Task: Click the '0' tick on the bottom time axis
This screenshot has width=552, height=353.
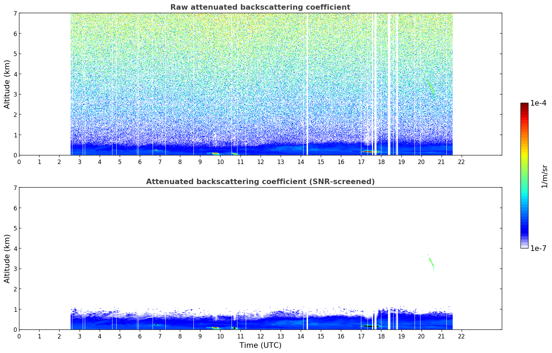Action: (x=19, y=336)
